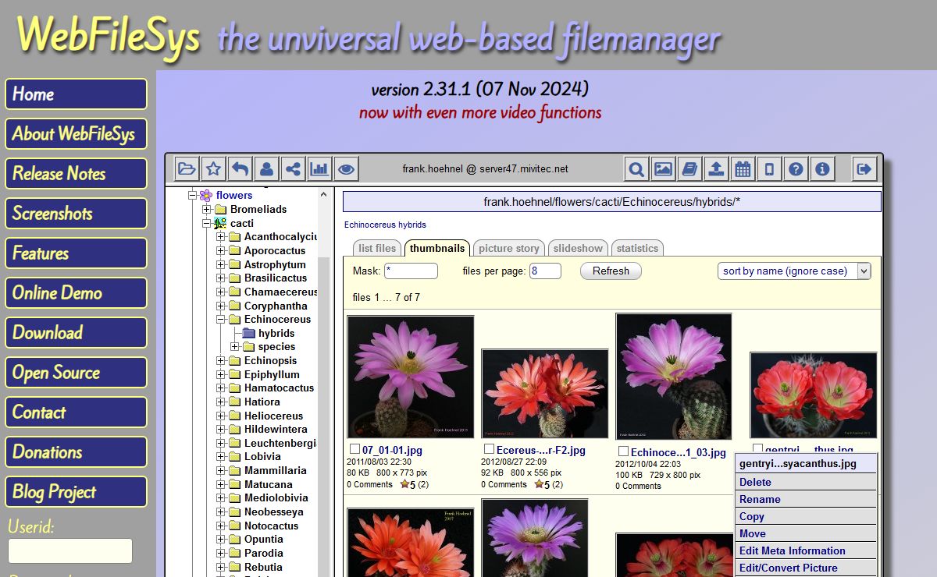Tick the checkbox for Echinoce...1_03.jpg
This screenshot has height=577, width=937.
tap(624, 451)
